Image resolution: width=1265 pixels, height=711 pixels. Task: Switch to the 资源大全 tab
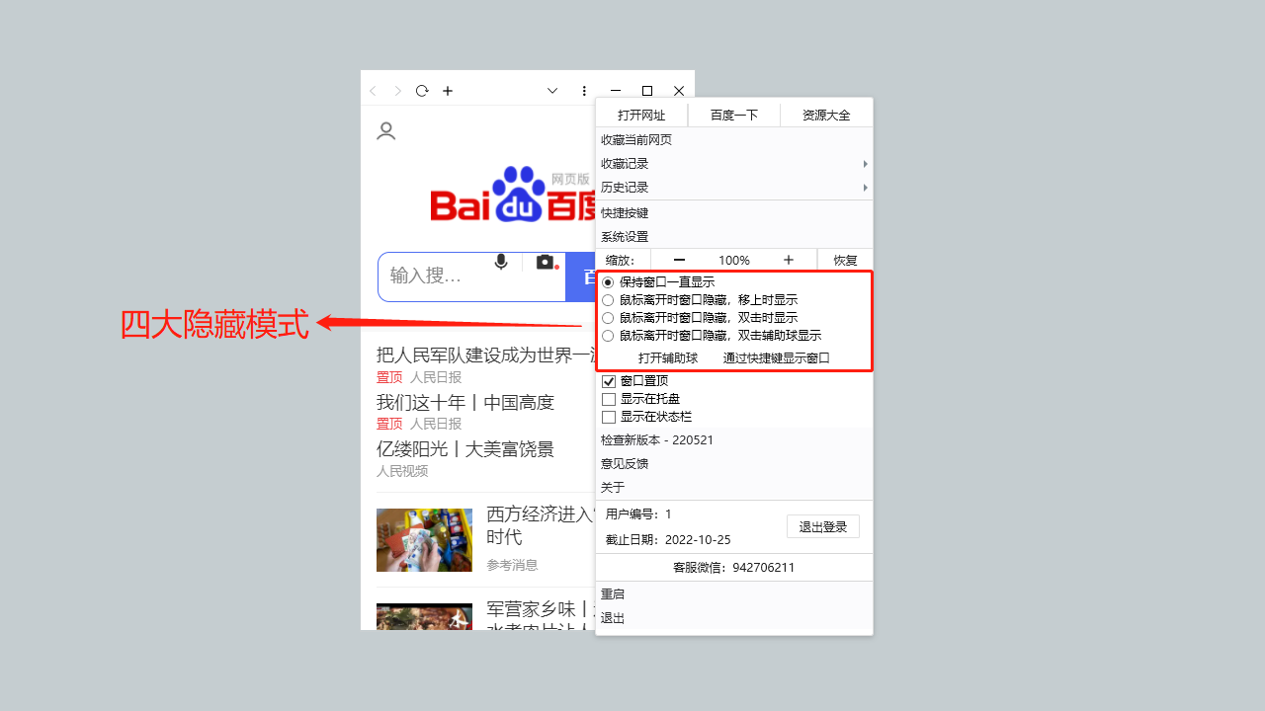(826, 114)
